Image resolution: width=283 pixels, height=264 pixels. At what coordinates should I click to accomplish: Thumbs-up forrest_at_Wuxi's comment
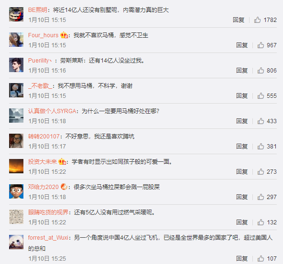pyautogui.click(x=261, y=259)
